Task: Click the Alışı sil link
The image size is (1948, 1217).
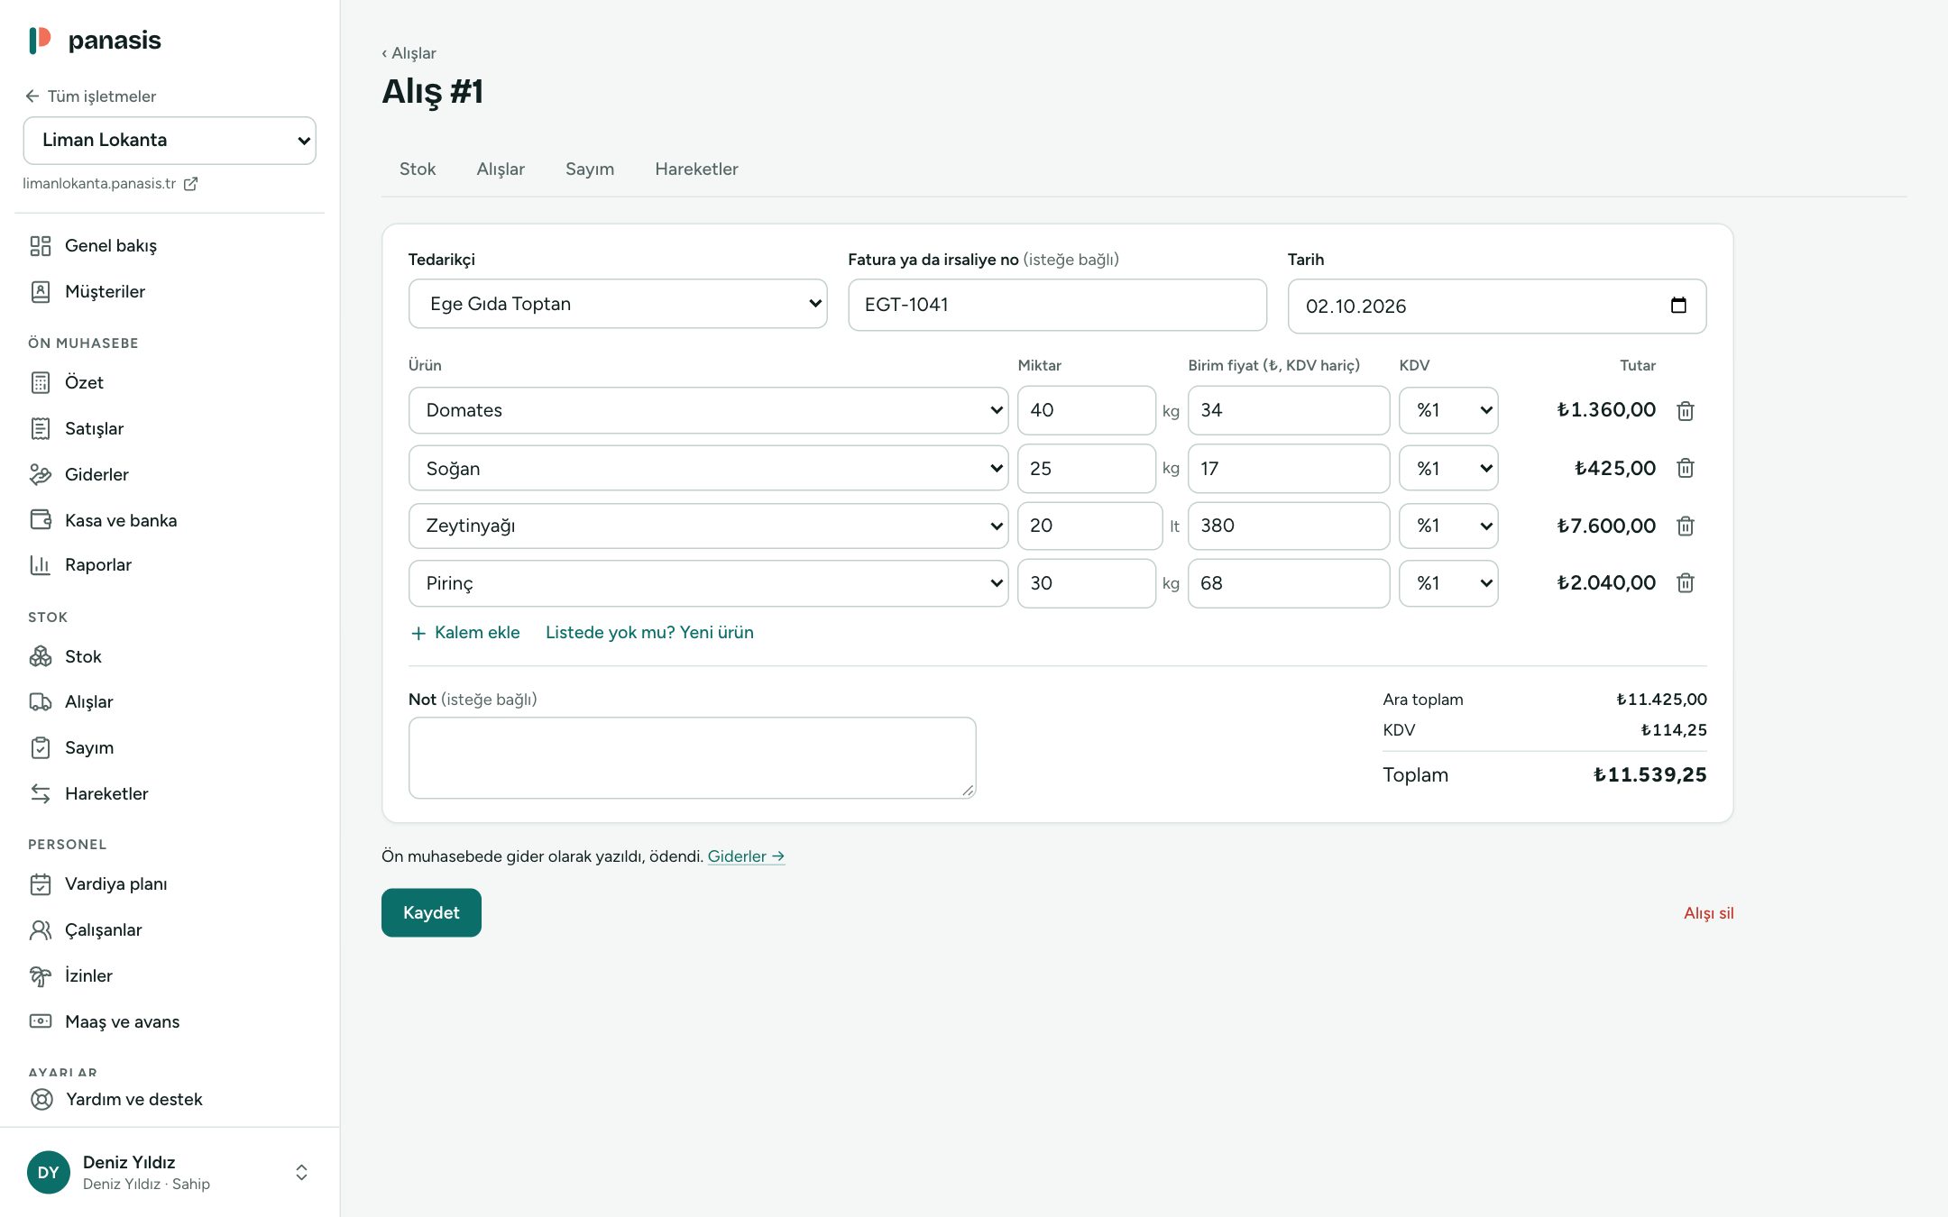Action: tap(1708, 913)
